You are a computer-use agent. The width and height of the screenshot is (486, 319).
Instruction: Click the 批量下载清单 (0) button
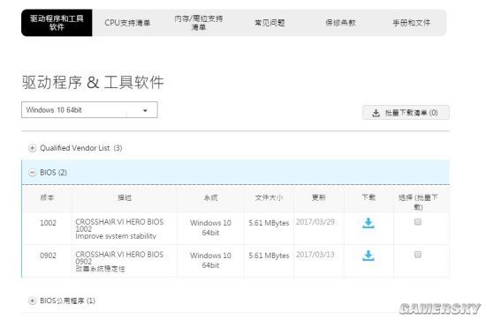point(406,113)
